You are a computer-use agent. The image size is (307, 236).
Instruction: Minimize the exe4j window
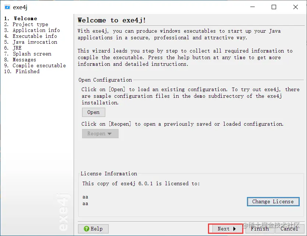pos(253,7)
